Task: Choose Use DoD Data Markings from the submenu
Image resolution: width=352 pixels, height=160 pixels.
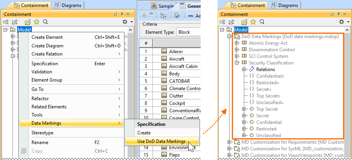Action: [x=161, y=141]
